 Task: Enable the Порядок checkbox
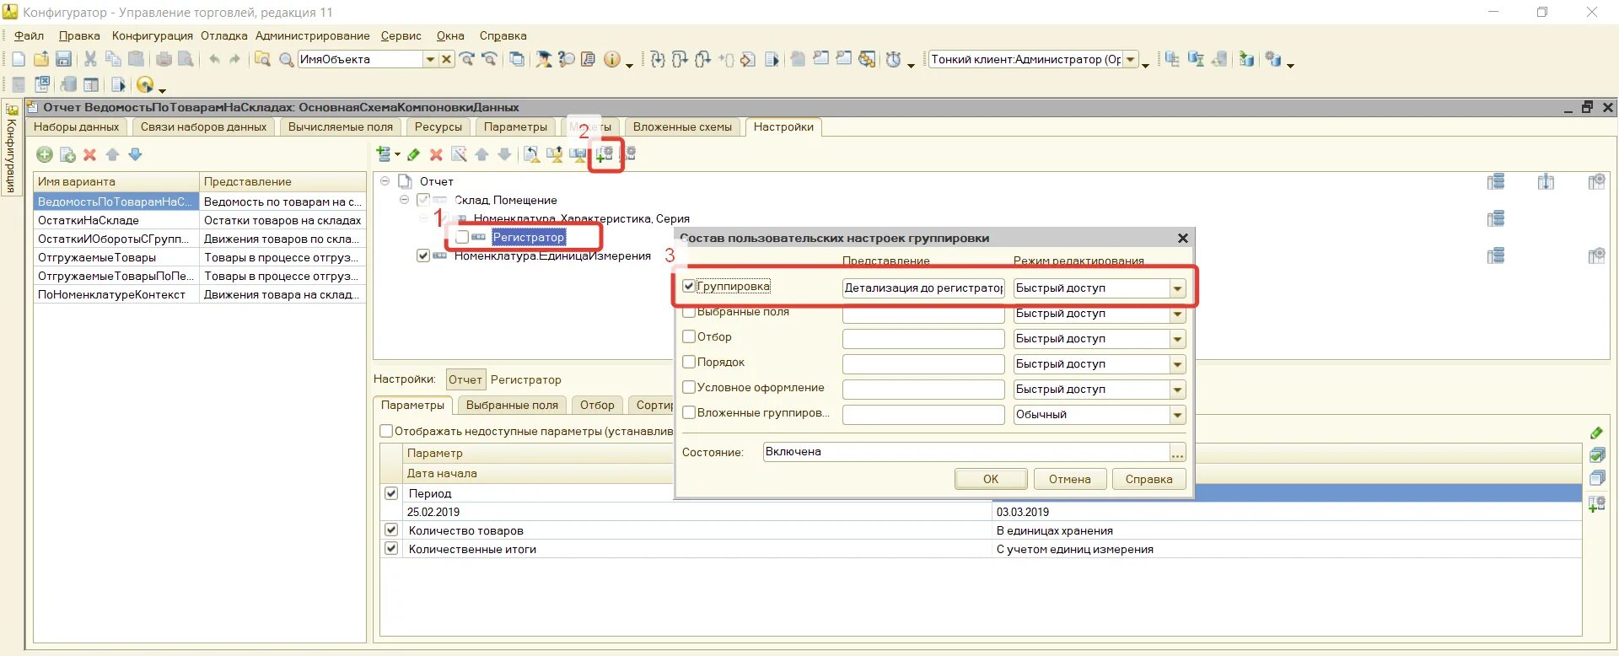click(x=689, y=362)
